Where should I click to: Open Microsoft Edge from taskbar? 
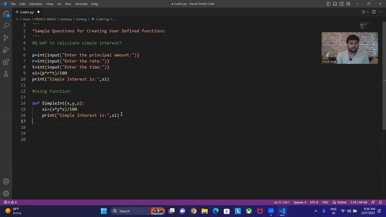click(216, 211)
